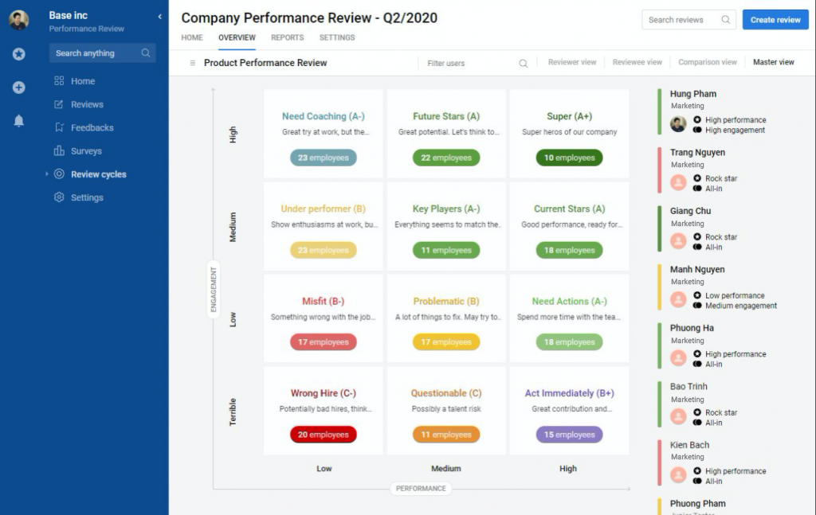Click the plus add icon in left rail
The width and height of the screenshot is (816, 515).
(x=19, y=88)
